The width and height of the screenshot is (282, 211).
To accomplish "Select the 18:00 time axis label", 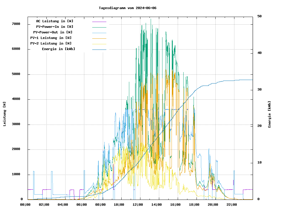I will 194,205.
